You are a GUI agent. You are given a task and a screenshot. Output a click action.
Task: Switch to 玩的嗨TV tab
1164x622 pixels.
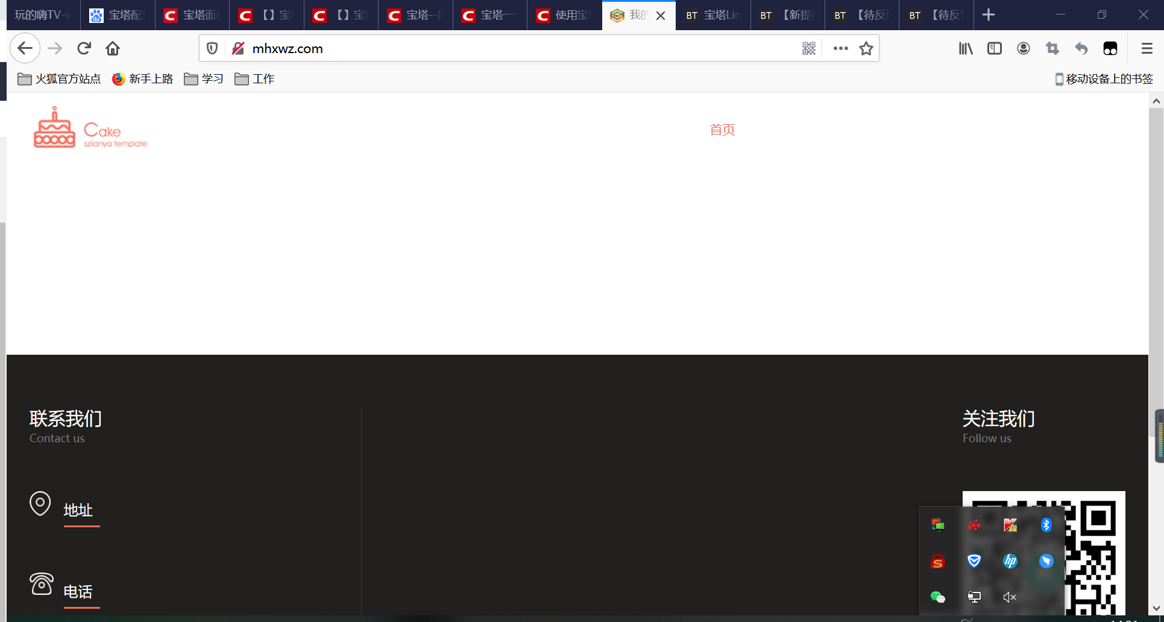[42, 15]
